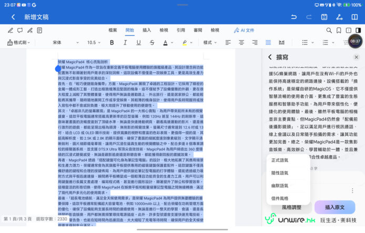Add a comment with the speech bubble icon

click(x=20, y=30)
